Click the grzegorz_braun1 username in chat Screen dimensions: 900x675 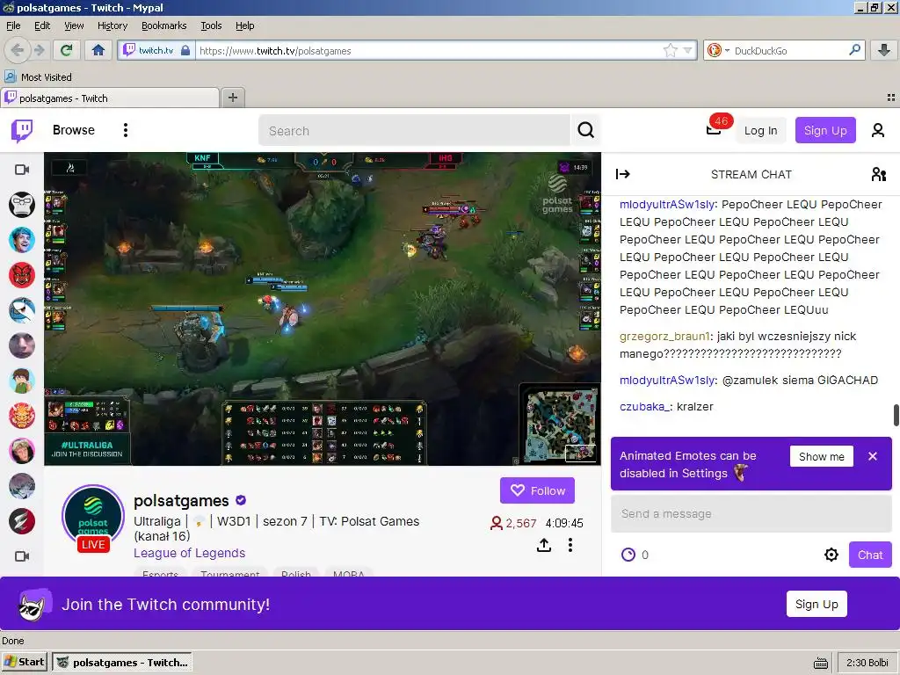click(664, 337)
